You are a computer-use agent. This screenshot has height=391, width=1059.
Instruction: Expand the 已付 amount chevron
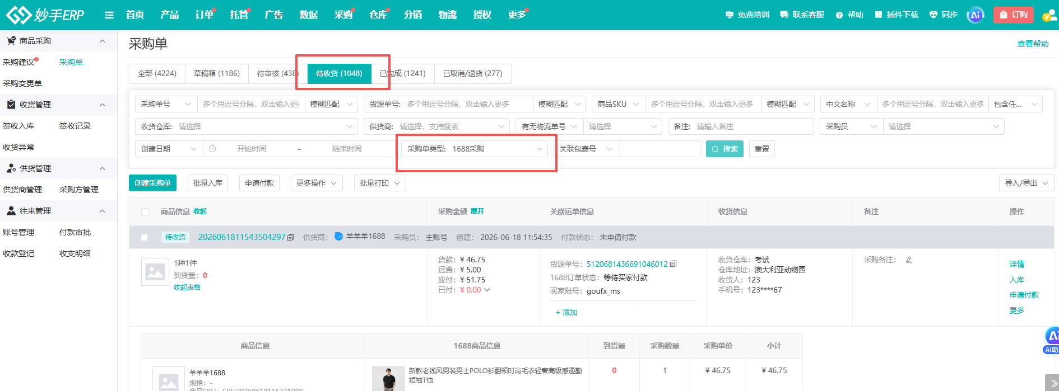487,290
